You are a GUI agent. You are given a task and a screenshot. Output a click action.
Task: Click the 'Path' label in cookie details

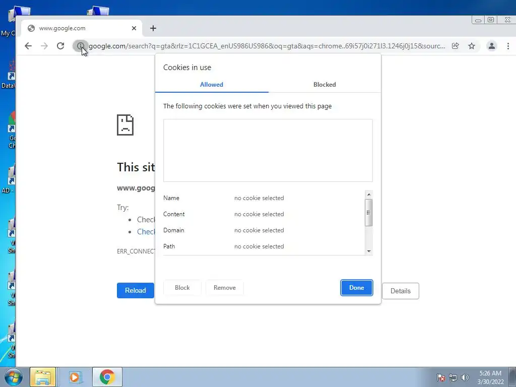pyautogui.click(x=169, y=246)
